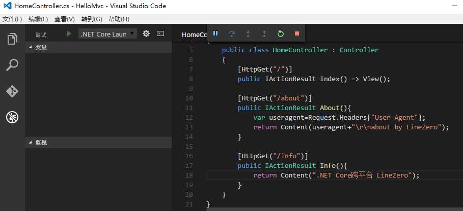
Task: Open the .NET Core Launch configuration dropdown
Action: pos(107,34)
